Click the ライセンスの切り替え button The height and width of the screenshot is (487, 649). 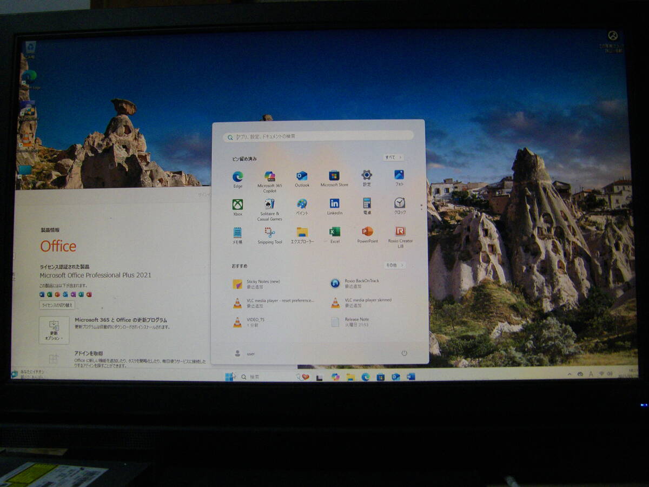point(57,305)
